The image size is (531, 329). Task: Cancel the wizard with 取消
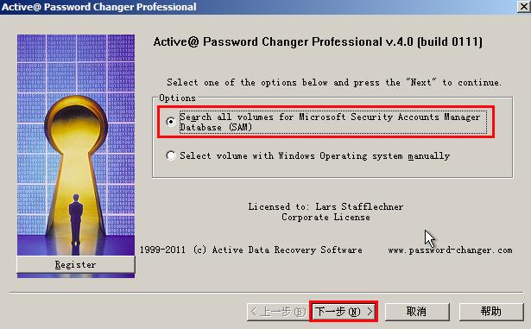pos(417,312)
